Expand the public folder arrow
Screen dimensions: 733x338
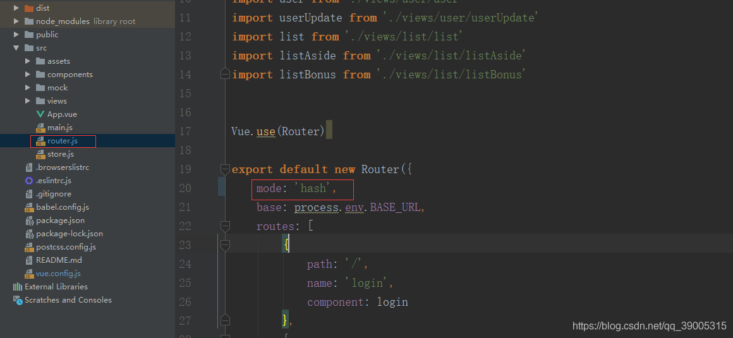point(16,35)
